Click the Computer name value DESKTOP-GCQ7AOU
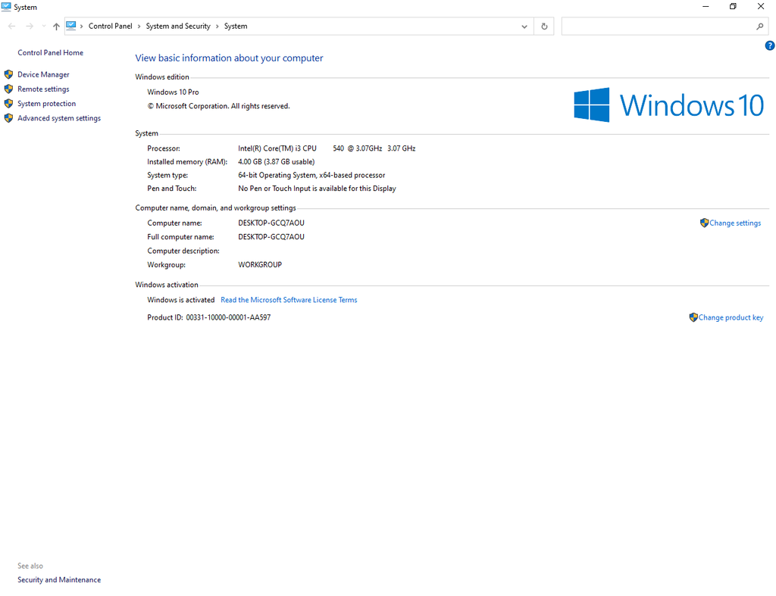 271,223
